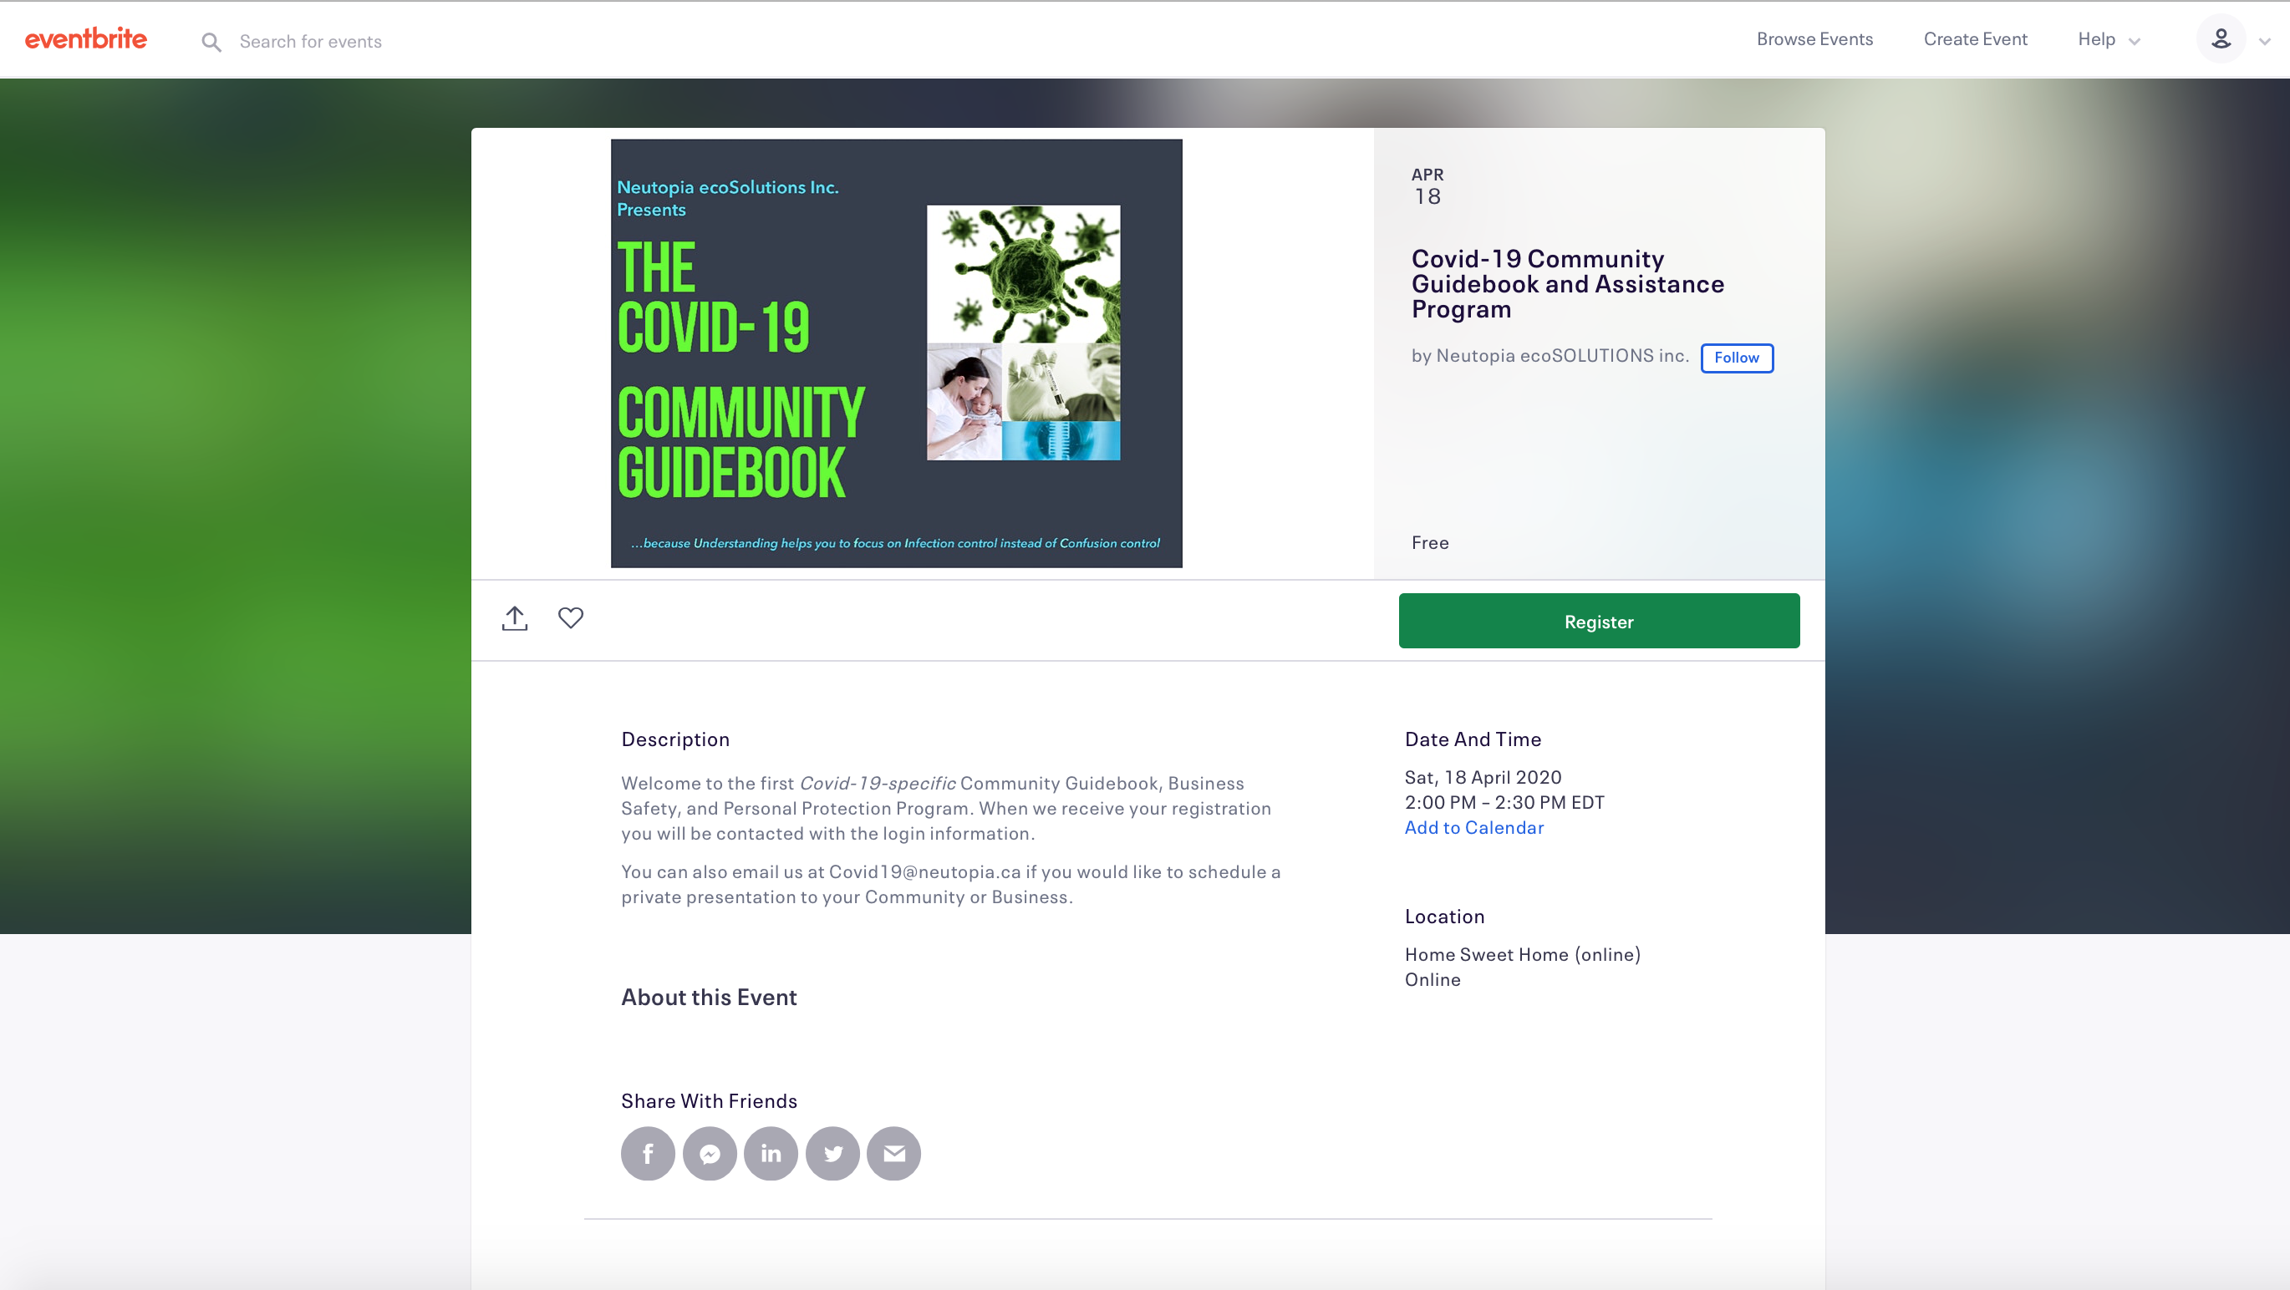Viewport: 2290px width, 1290px height.
Task: Like the event with the heart icon
Action: pos(570,617)
